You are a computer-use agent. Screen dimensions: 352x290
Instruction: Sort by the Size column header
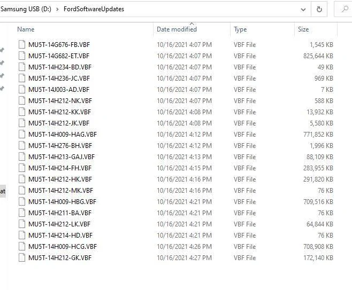pos(303,29)
